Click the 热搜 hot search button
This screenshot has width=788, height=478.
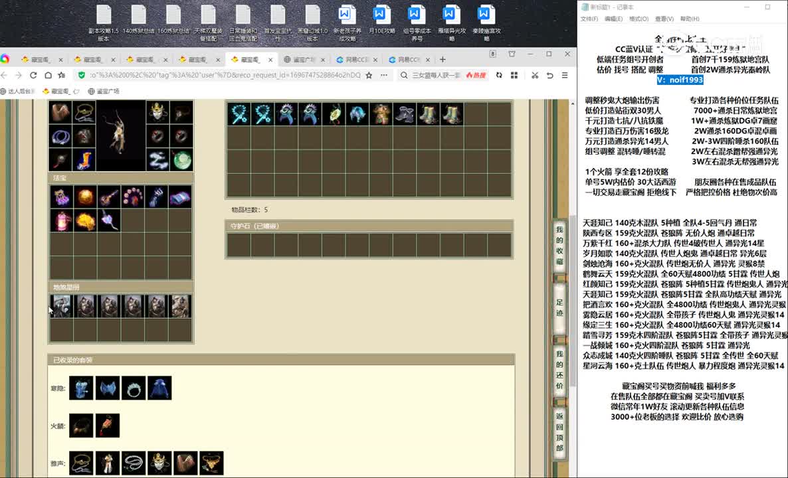pos(476,75)
